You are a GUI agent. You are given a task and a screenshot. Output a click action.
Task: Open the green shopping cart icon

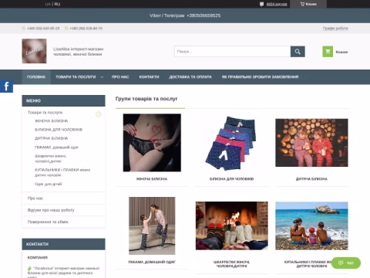(x=328, y=52)
